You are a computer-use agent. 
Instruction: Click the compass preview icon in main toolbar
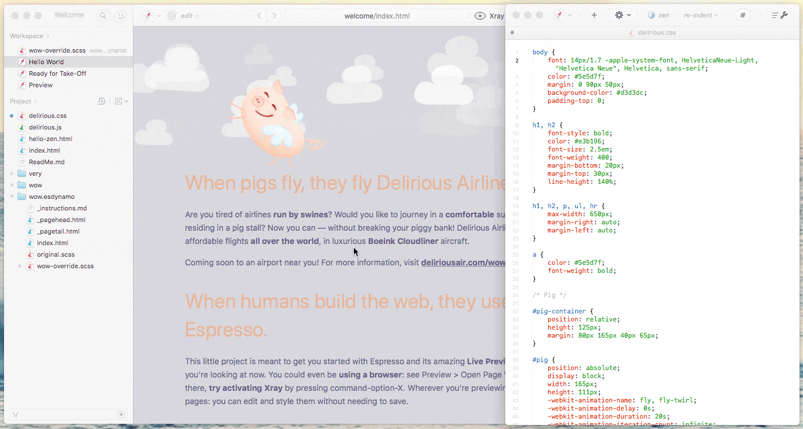(148, 16)
